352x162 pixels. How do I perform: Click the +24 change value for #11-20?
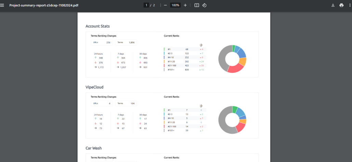point(202,62)
